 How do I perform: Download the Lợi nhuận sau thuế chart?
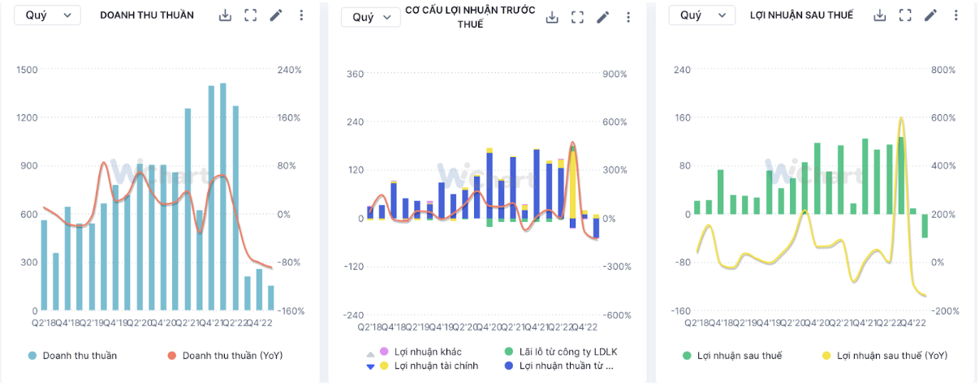tap(880, 15)
